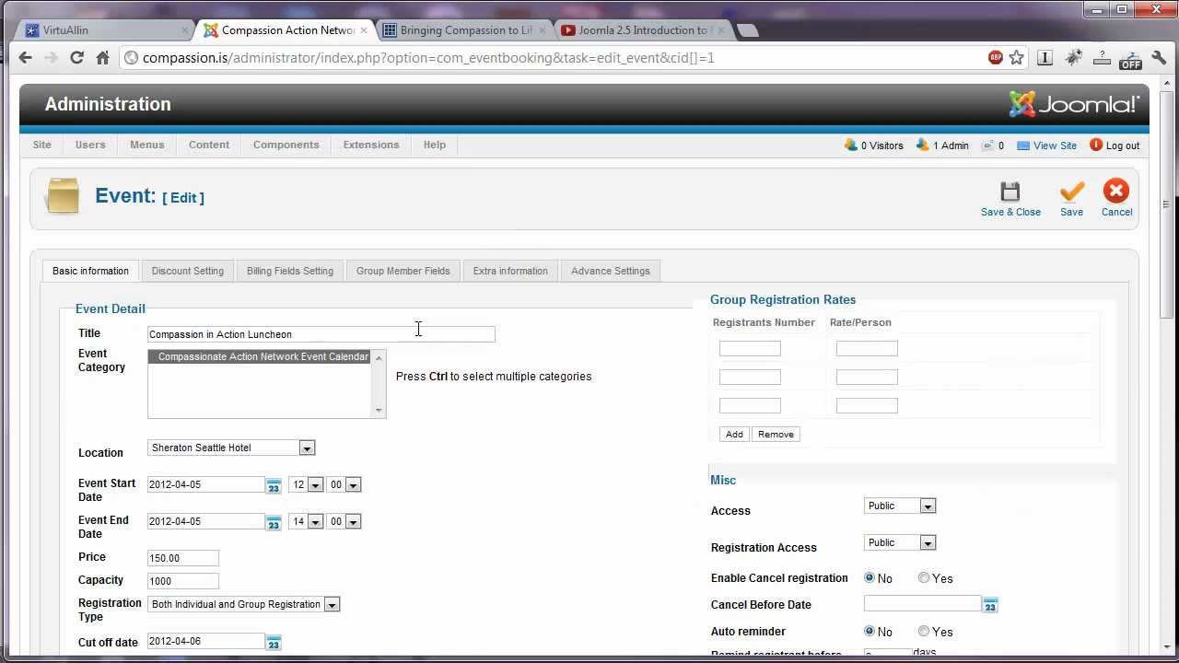Open the Cut off date calendar picker

click(274, 642)
